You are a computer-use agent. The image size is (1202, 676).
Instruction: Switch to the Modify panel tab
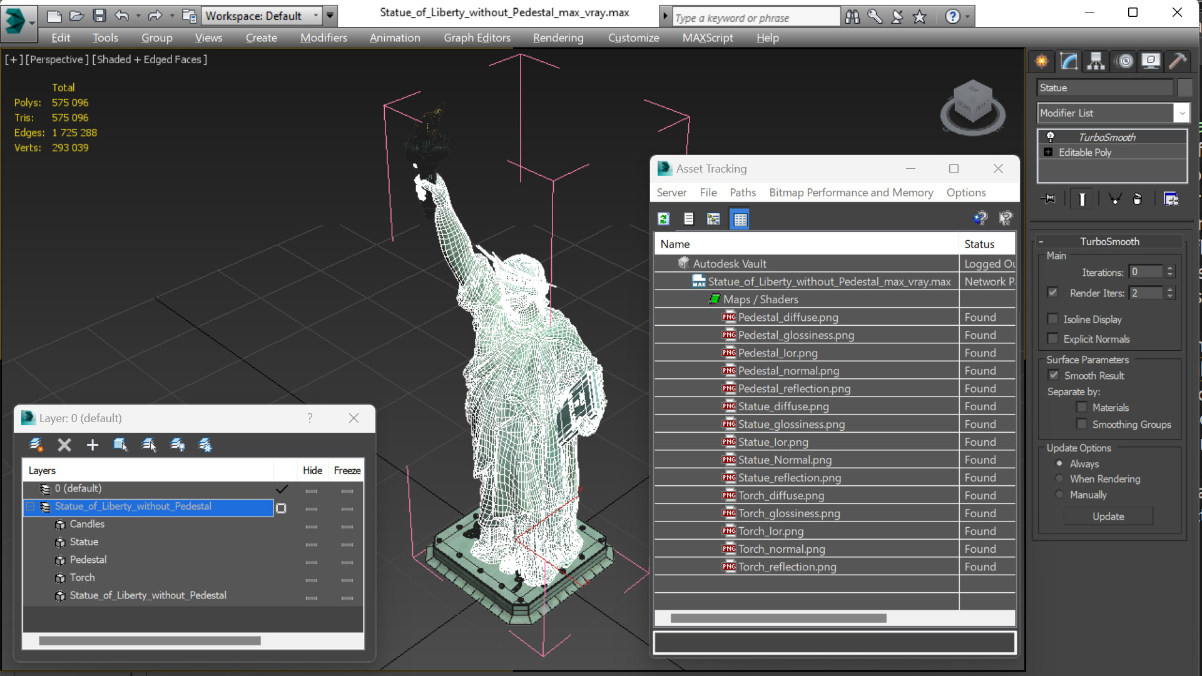pyautogui.click(x=1069, y=61)
